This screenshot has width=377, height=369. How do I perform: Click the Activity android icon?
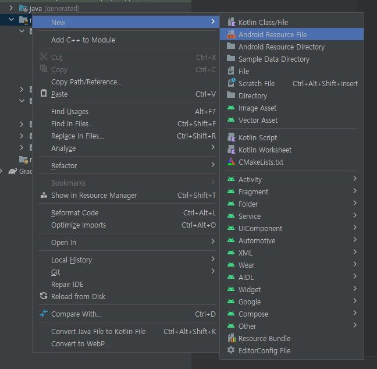click(x=231, y=179)
